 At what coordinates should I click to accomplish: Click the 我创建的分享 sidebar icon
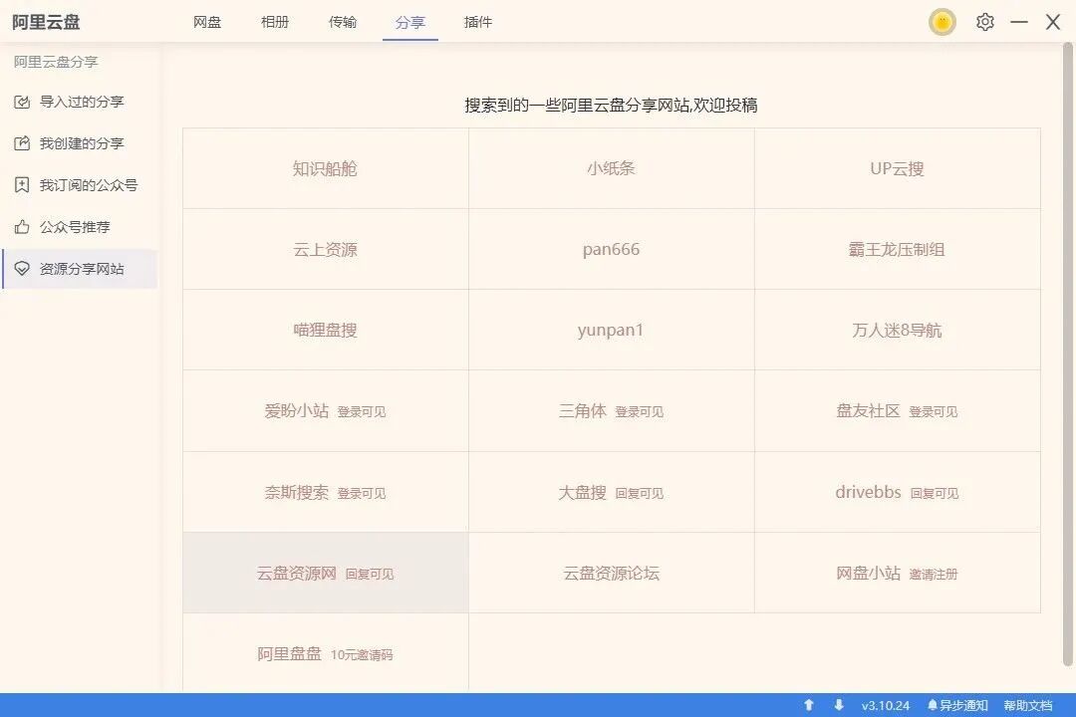point(22,143)
